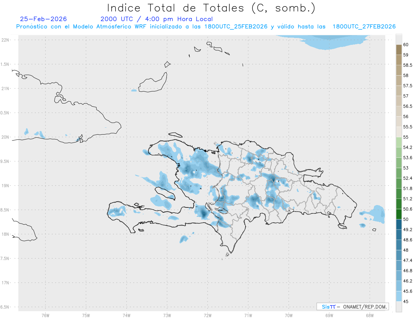Click the colorbar value '59' label

tap(406, 55)
